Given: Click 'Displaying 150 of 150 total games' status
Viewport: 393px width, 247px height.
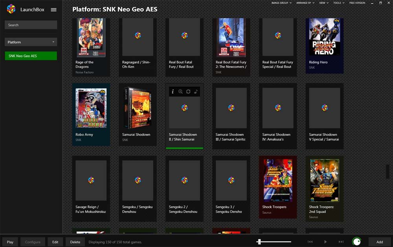Looking at the screenshot, I should tap(115, 242).
